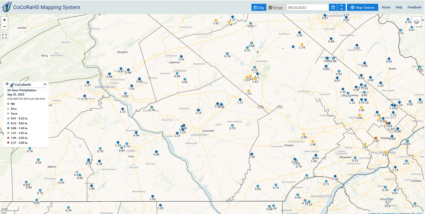425x214 pixels.
Task: Select the 0.76 marker near Elizabethtown
Action: tap(152, 107)
